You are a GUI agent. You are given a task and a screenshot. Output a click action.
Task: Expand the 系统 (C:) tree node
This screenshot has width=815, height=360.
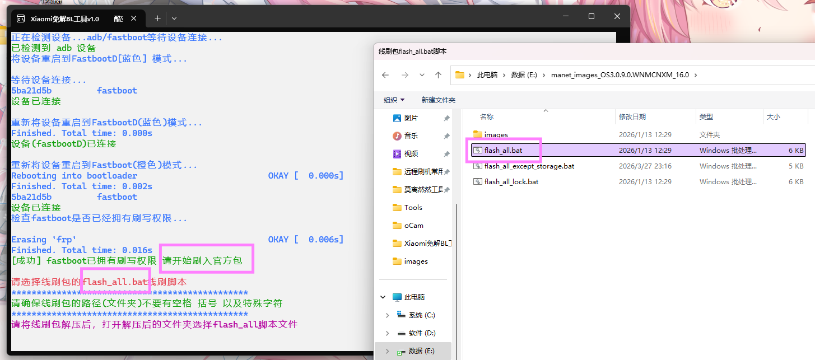(x=387, y=315)
